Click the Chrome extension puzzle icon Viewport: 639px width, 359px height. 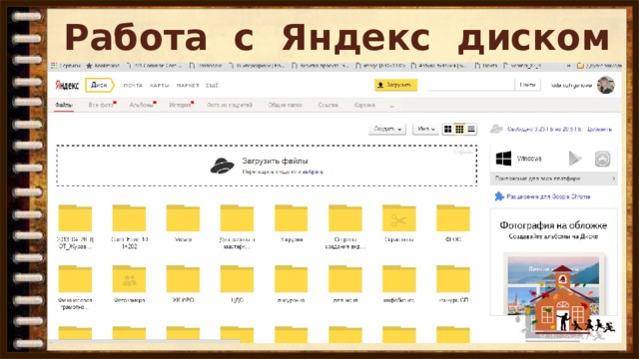pos(499,196)
